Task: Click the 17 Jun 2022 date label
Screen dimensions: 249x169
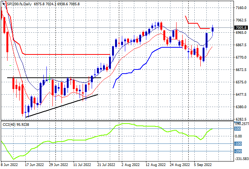Action: tap(34, 165)
